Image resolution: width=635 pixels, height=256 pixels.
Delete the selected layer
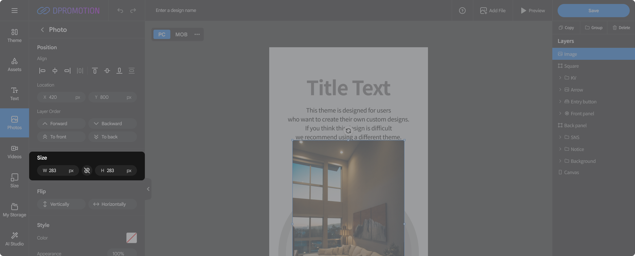click(621, 28)
